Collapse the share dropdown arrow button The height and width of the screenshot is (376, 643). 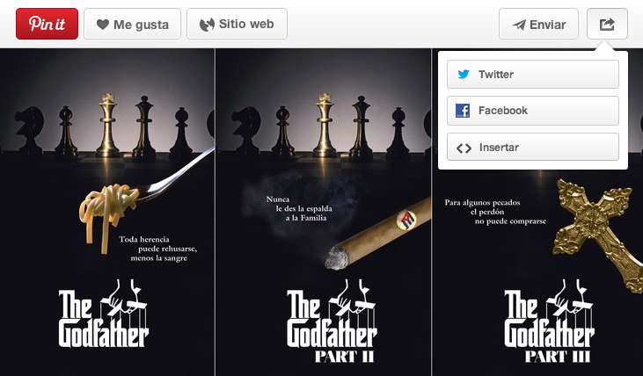(607, 25)
